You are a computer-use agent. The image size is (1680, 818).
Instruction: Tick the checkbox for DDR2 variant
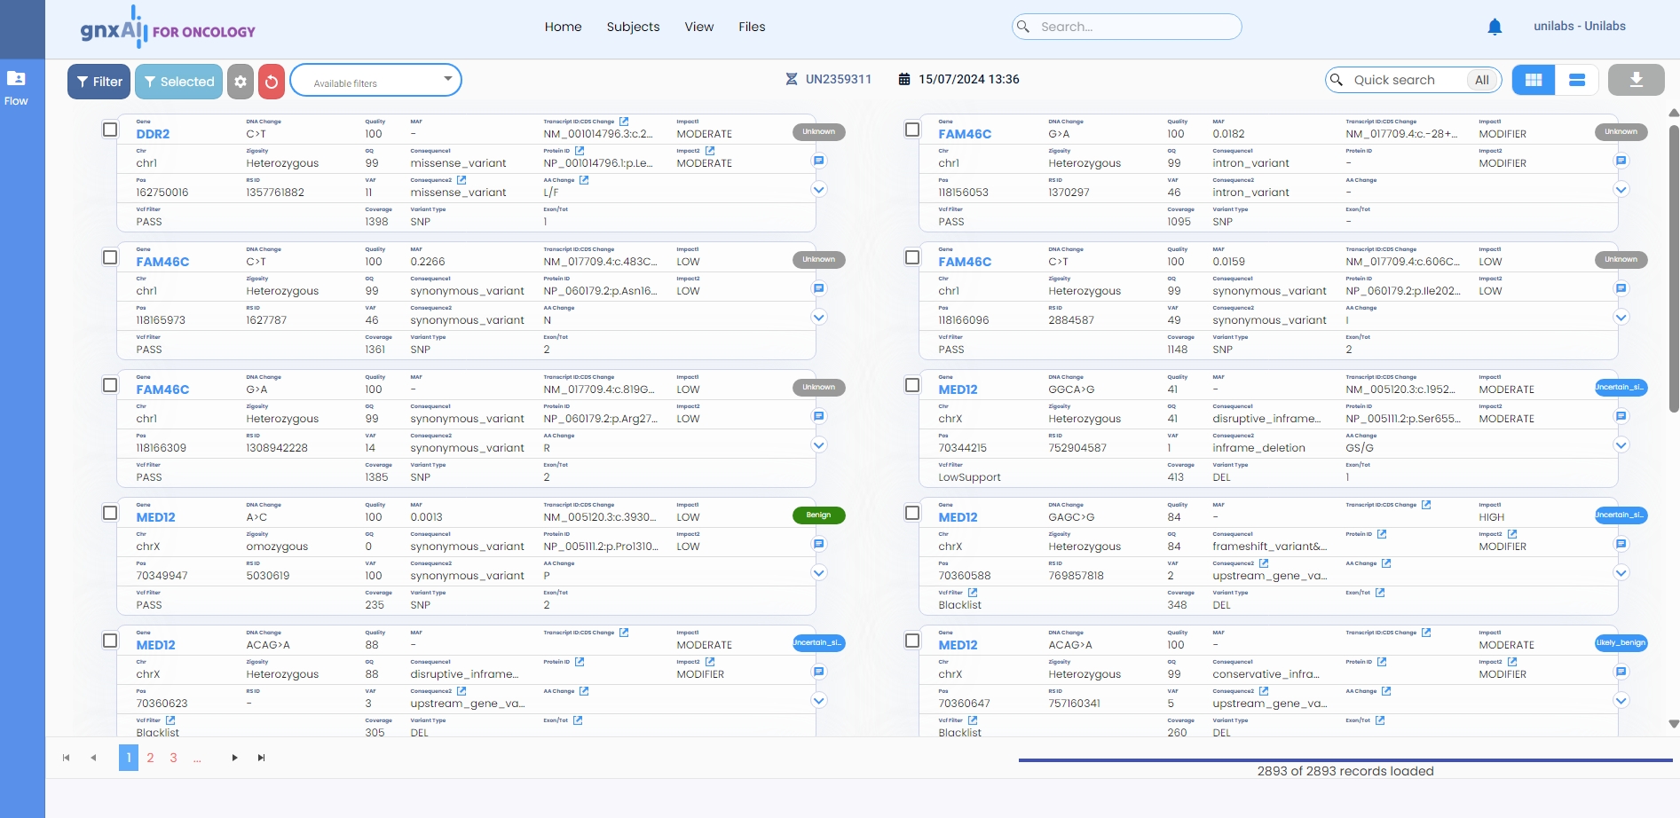point(110,130)
